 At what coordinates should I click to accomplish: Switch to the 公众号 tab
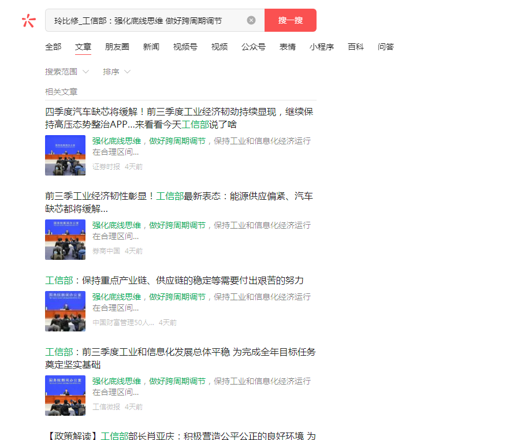254,47
